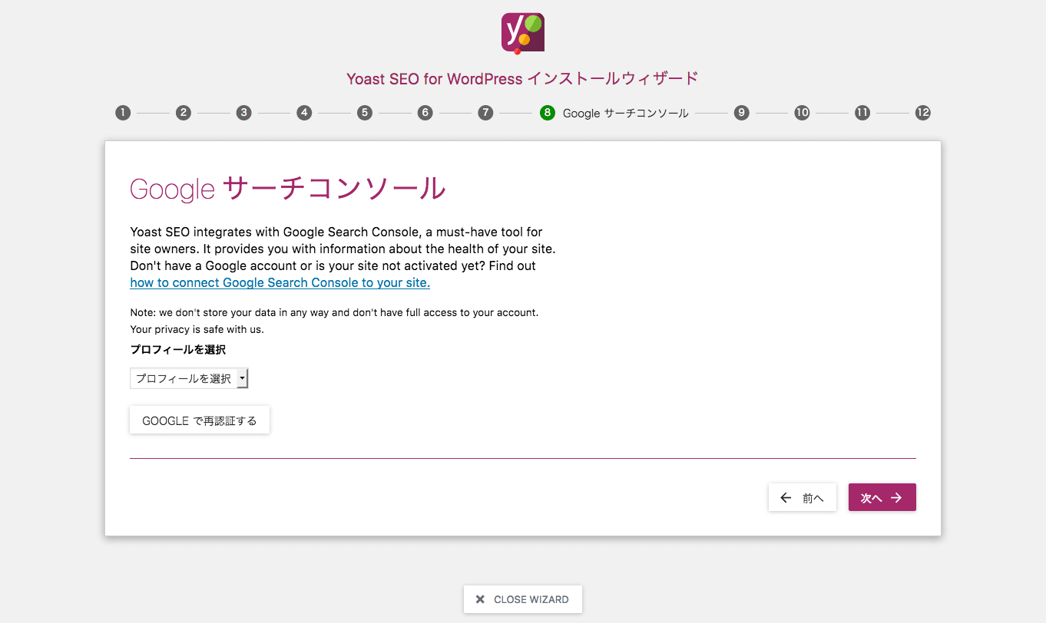Click the 次へ next button
This screenshot has height=623, width=1046.
(x=882, y=498)
